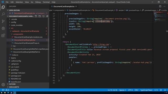Click TypeScript version 3.7.3 in status bar
The width and height of the screenshot is (168, 94).
click(156, 90)
